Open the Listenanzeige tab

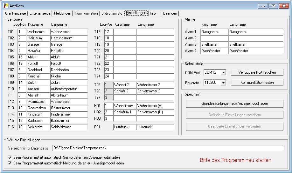tap(40, 13)
